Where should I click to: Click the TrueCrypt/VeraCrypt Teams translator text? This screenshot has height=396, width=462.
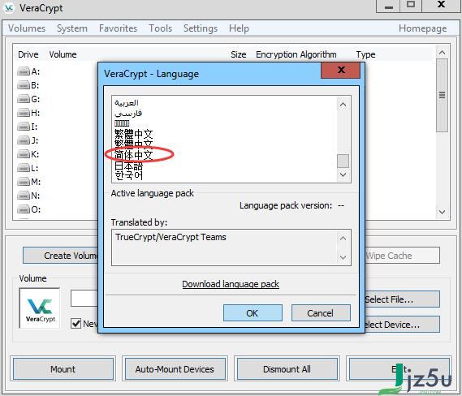(x=171, y=237)
